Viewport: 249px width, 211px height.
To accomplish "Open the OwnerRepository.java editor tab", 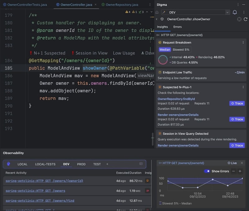I will click(x=120, y=5).
